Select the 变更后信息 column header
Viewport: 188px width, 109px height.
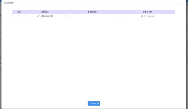click(x=147, y=12)
